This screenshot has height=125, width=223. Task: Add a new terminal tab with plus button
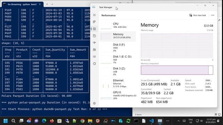47,4
